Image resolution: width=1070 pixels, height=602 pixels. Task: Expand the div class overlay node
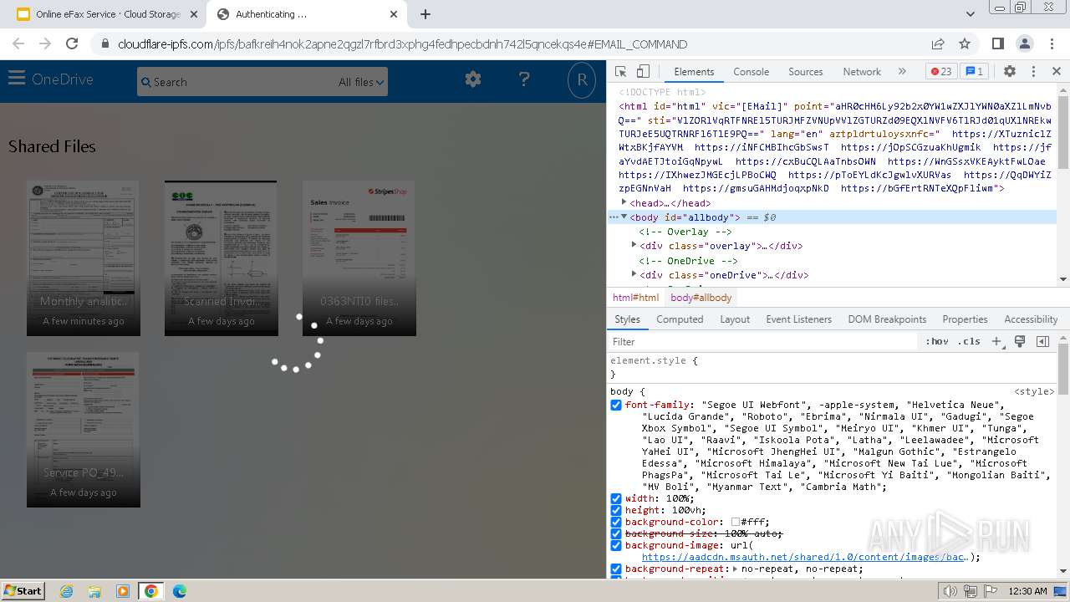634,246
